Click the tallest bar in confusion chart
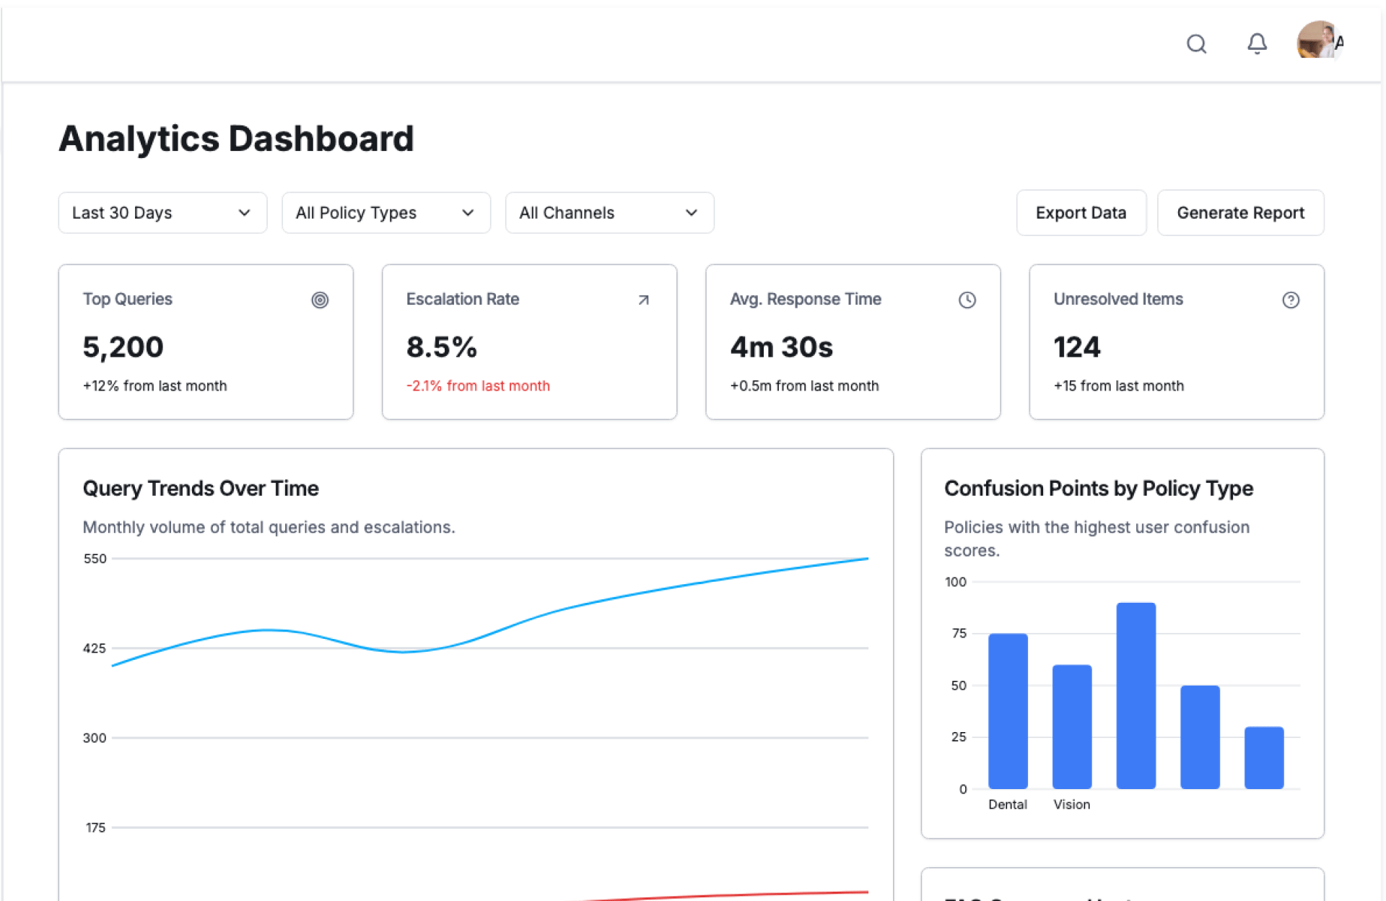 tap(1136, 695)
